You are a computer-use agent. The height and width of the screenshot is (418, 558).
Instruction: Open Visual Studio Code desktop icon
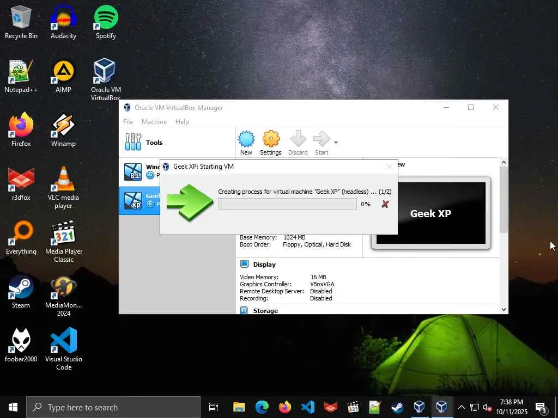coord(64,349)
